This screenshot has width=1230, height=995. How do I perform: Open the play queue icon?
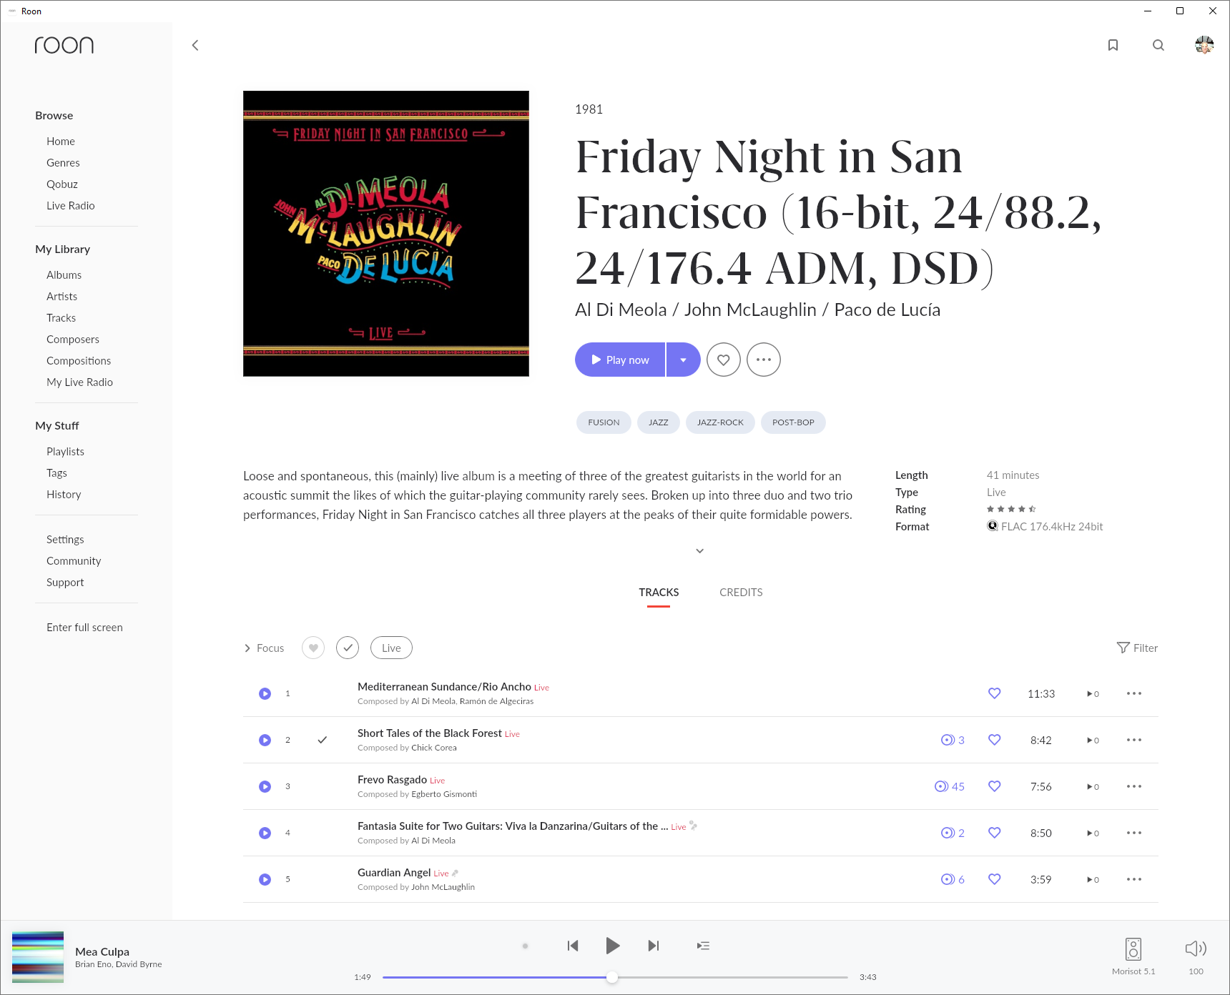tap(704, 946)
